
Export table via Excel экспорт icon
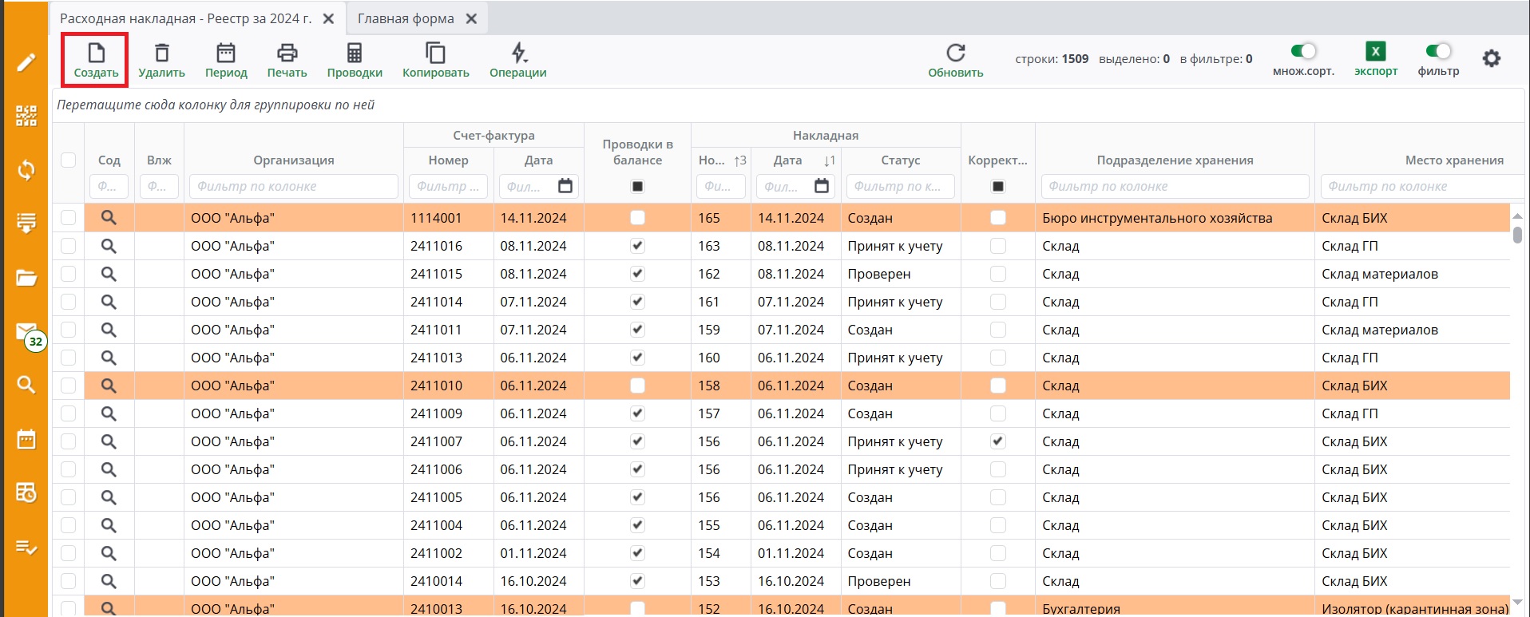pyautogui.click(x=1375, y=52)
